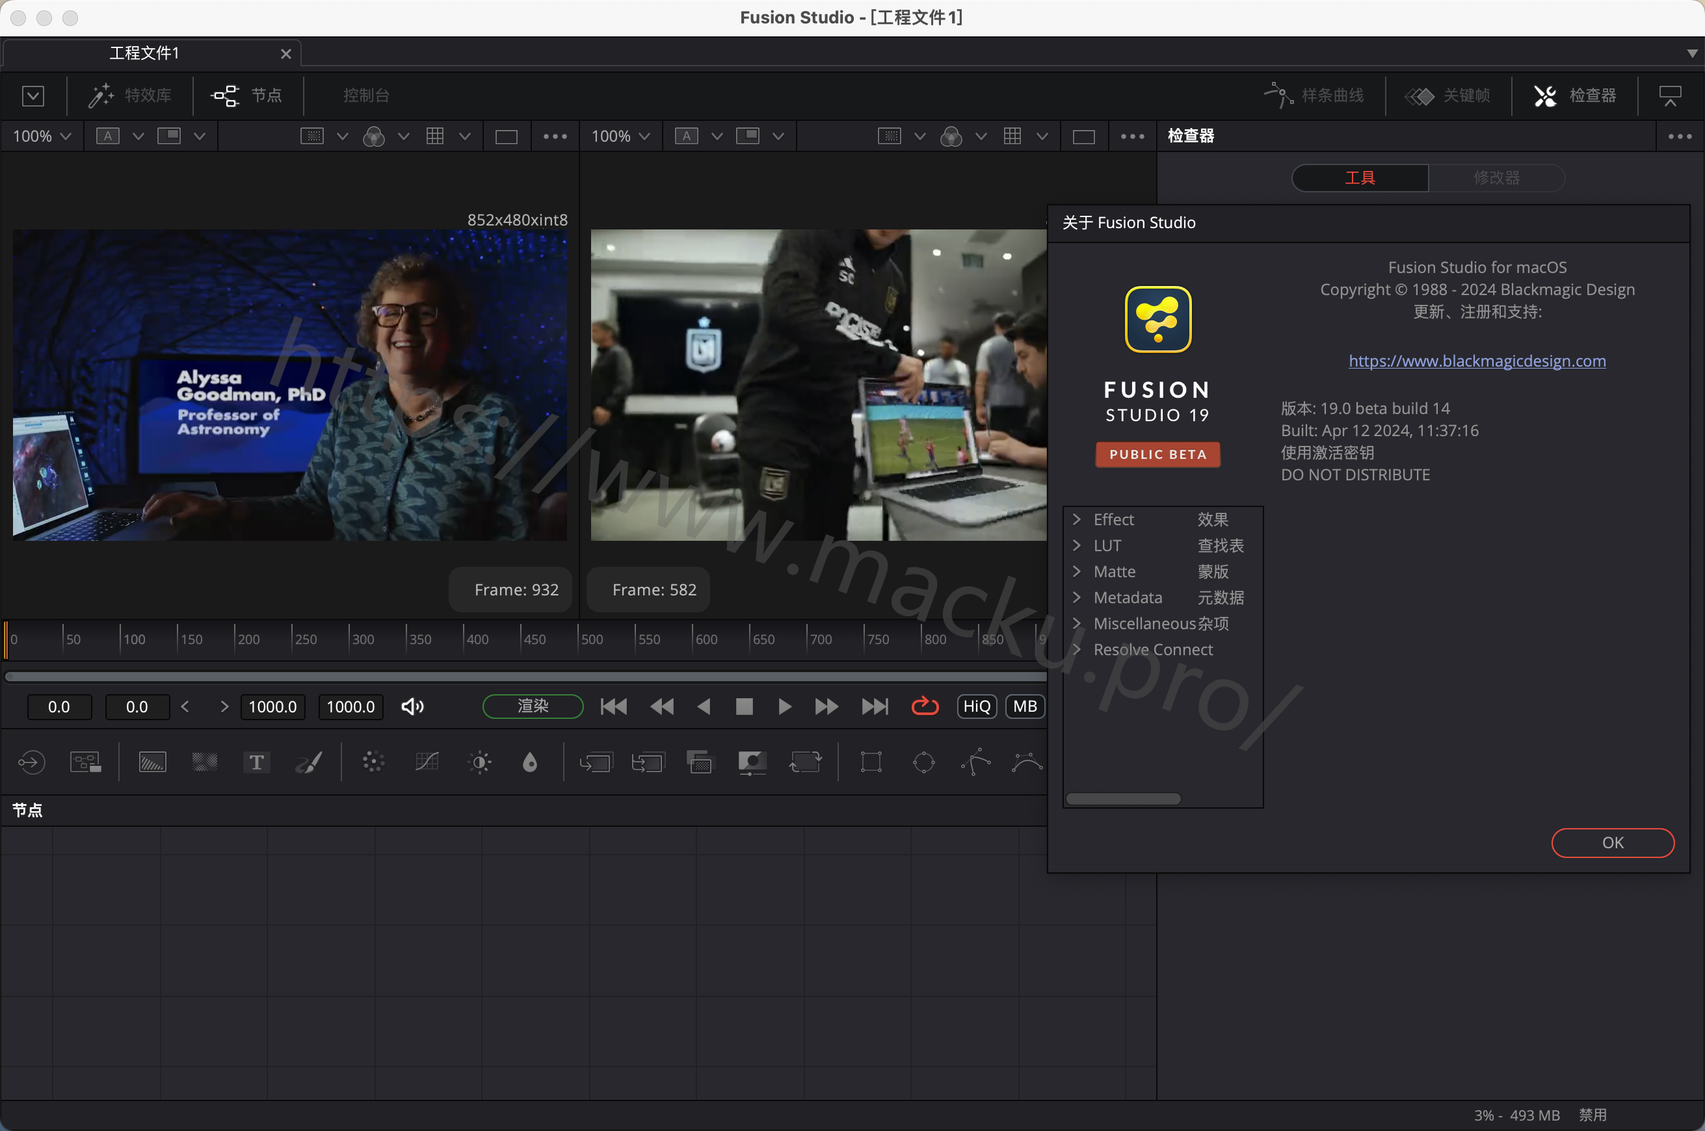This screenshot has width=1705, height=1131.
Task: Click the wrench icon next to 检查器
Action: 1546,95
